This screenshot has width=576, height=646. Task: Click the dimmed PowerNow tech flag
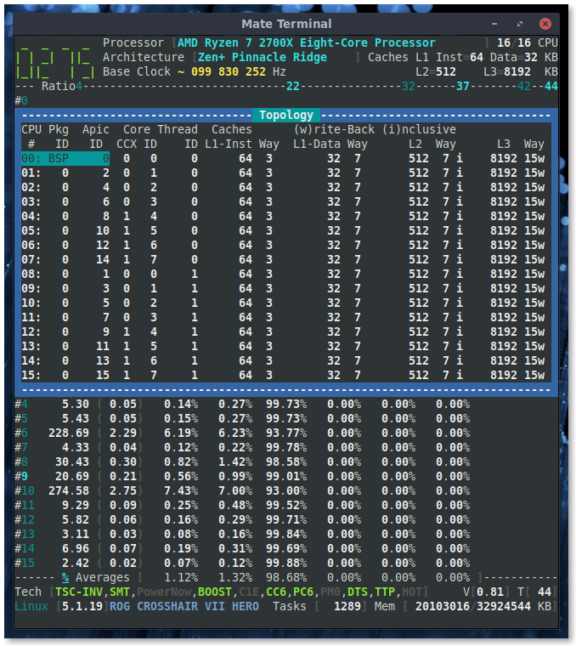pos(164,592)
